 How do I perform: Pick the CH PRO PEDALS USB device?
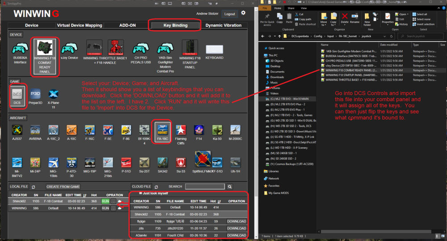pos(140,49)
